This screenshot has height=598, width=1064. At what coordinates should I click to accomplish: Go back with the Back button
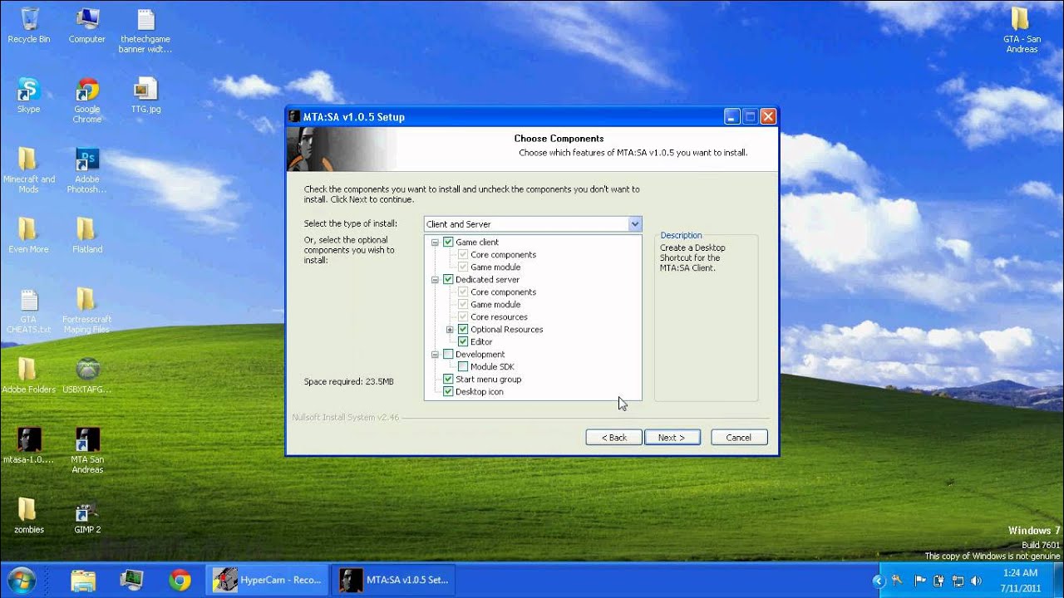(613, 438)
